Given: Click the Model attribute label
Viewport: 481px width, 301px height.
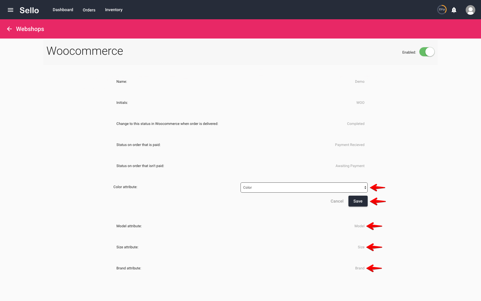Looking at the screenshot, I should 129,226.
